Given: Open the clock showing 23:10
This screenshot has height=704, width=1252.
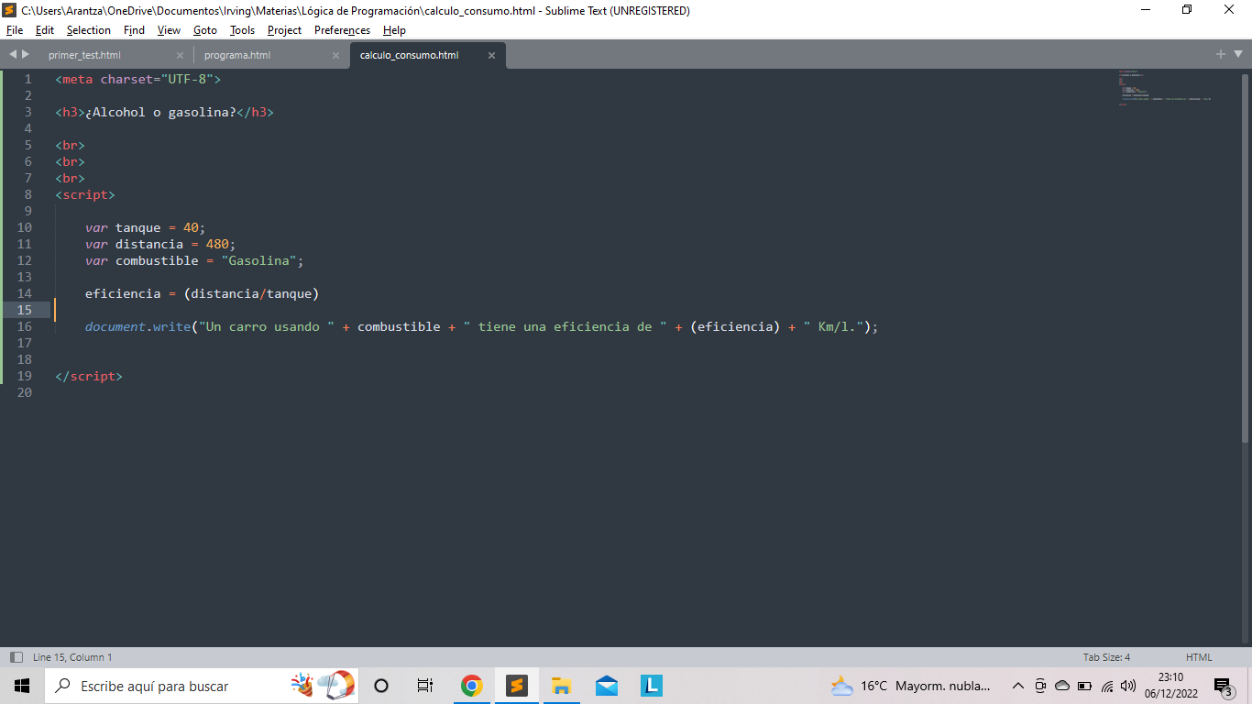Looking at the screenshot, I should [1170, 686].
